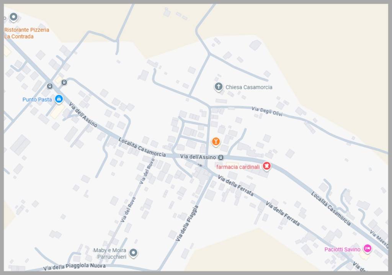This screenshot has height=275, width=392.
Task: Click the Chiesa Casamorcia text label
Action: click(x=249, y=87)
